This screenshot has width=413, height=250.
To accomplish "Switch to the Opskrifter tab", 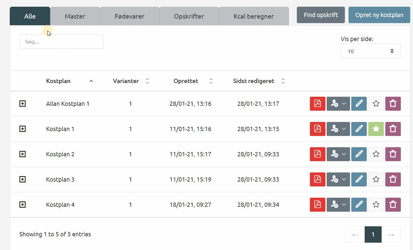I will tap(189, 16).
